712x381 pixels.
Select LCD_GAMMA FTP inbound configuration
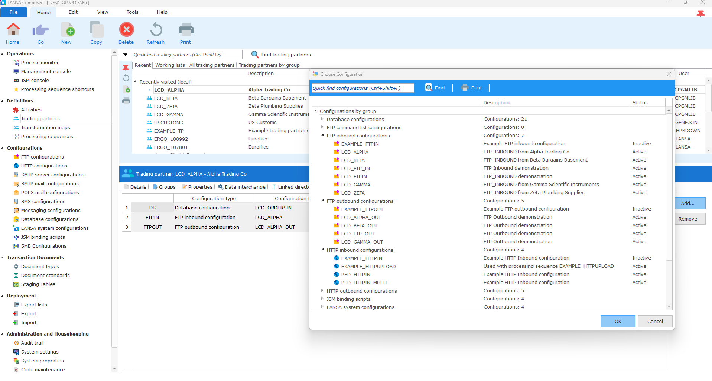click(355, 185)
